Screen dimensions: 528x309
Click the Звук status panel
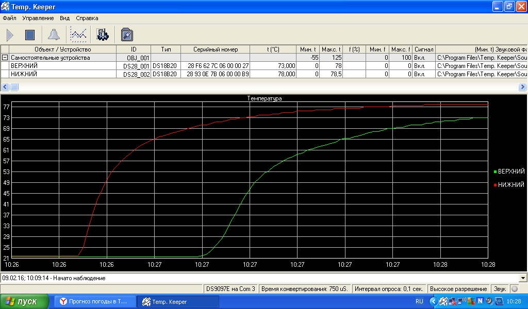point(500,289)
